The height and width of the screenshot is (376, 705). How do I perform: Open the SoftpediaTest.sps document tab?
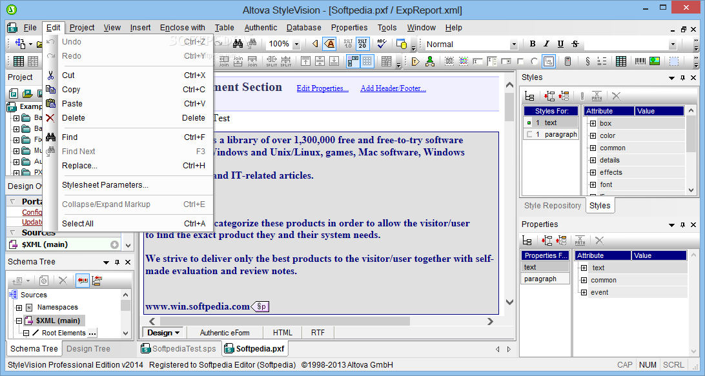click(179, 349)
